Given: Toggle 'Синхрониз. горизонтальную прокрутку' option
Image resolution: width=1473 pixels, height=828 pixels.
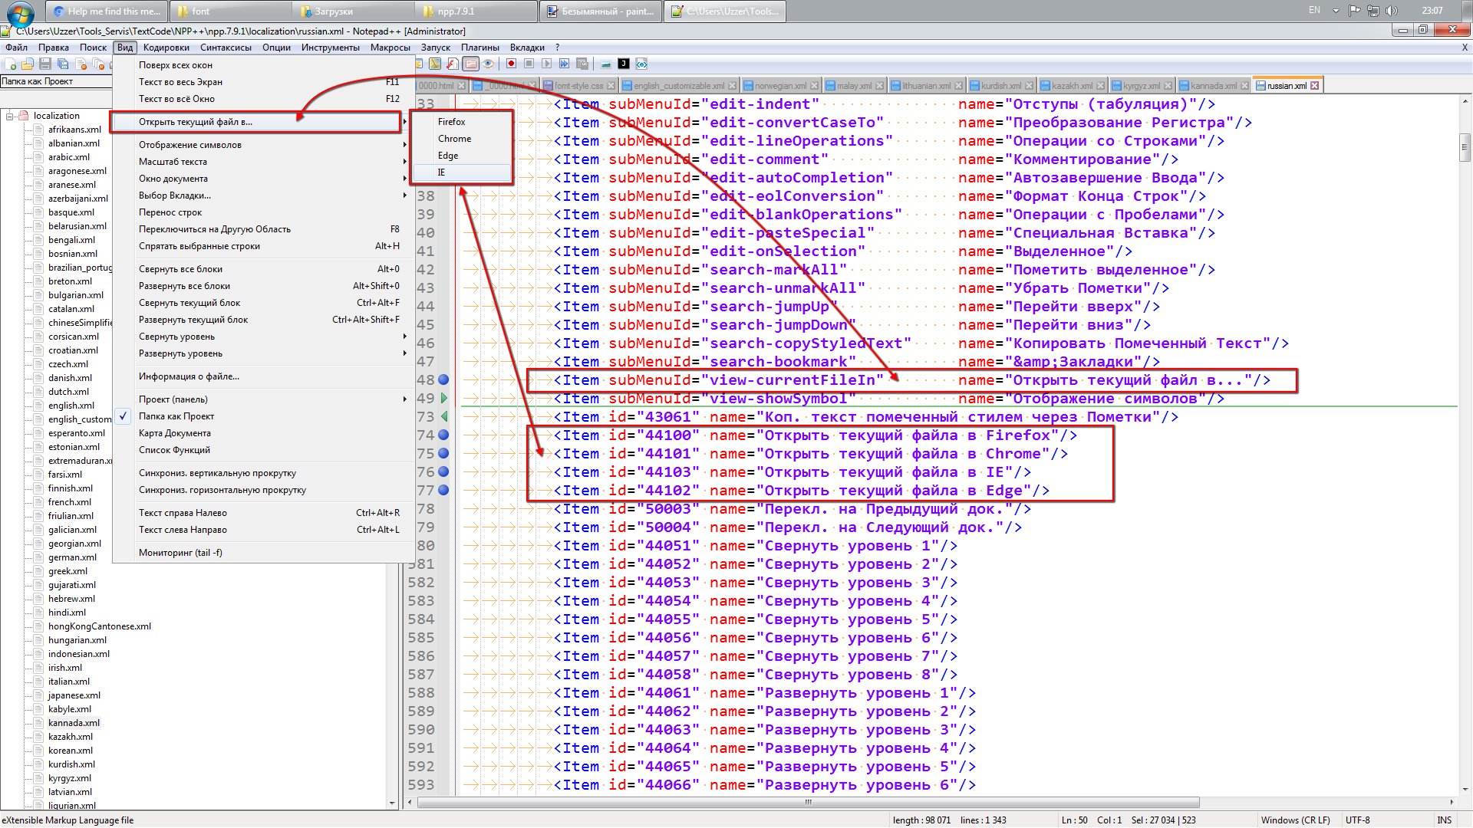Looking at the screenshot, I should pyautogui.click(x=263, y=490).
